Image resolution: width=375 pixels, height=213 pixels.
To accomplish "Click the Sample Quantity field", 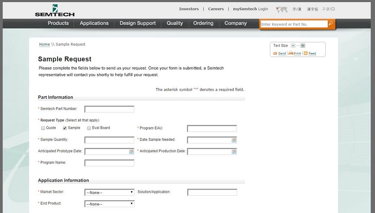I will pos(109,140).
